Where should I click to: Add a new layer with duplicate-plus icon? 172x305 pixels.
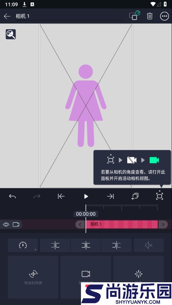coord(135,196)
